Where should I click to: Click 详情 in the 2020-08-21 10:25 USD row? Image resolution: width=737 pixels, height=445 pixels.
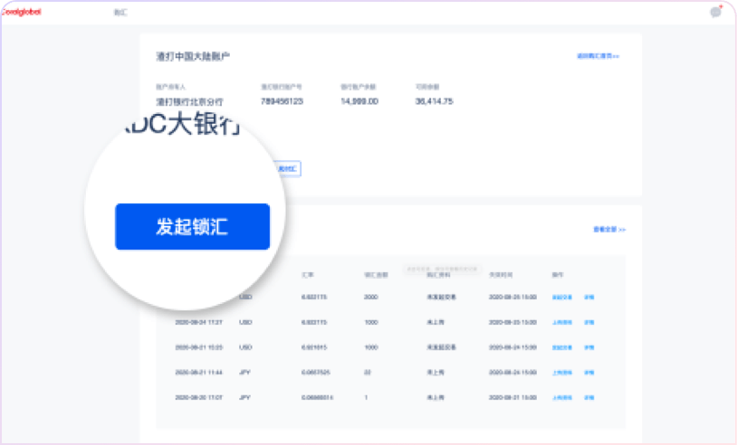tap(589, 348)
